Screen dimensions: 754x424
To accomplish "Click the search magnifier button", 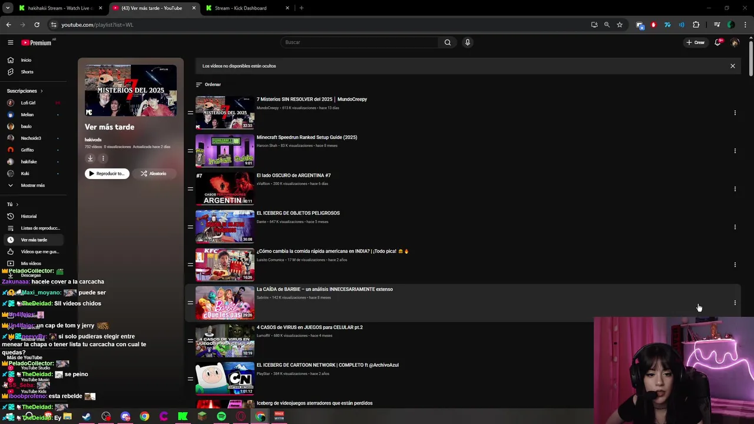I will [448, 42].
